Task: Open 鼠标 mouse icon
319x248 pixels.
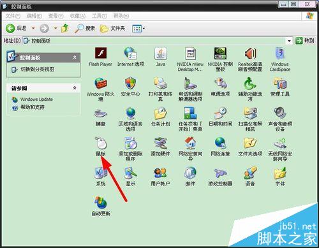Action: [x=101, y=143]
